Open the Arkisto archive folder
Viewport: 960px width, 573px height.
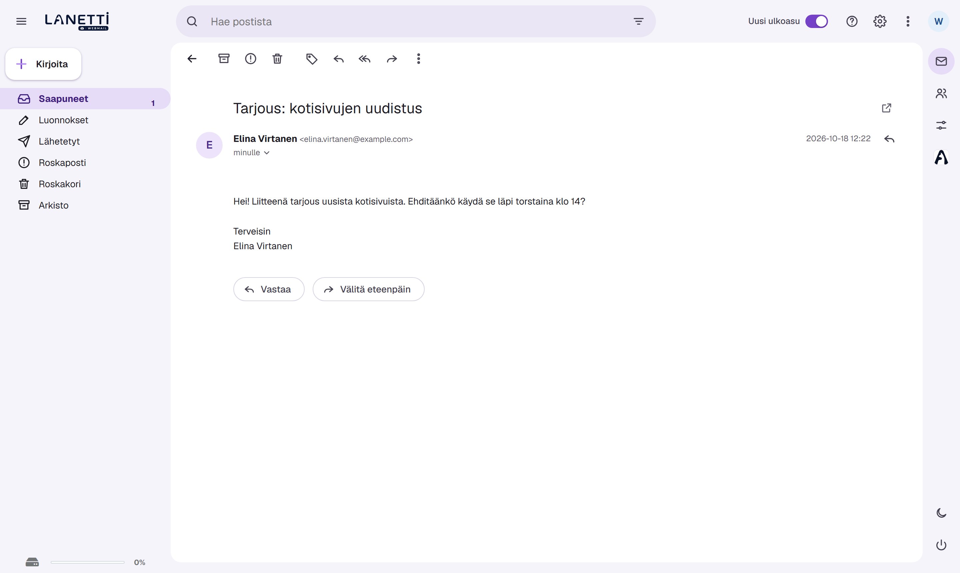[85, 205]
